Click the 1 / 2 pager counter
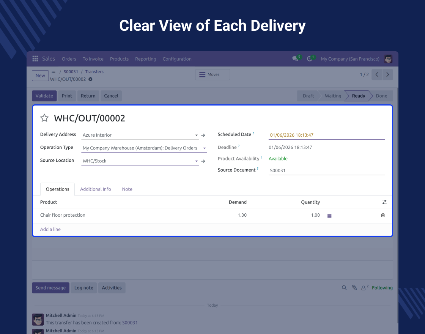 (364, 74)
